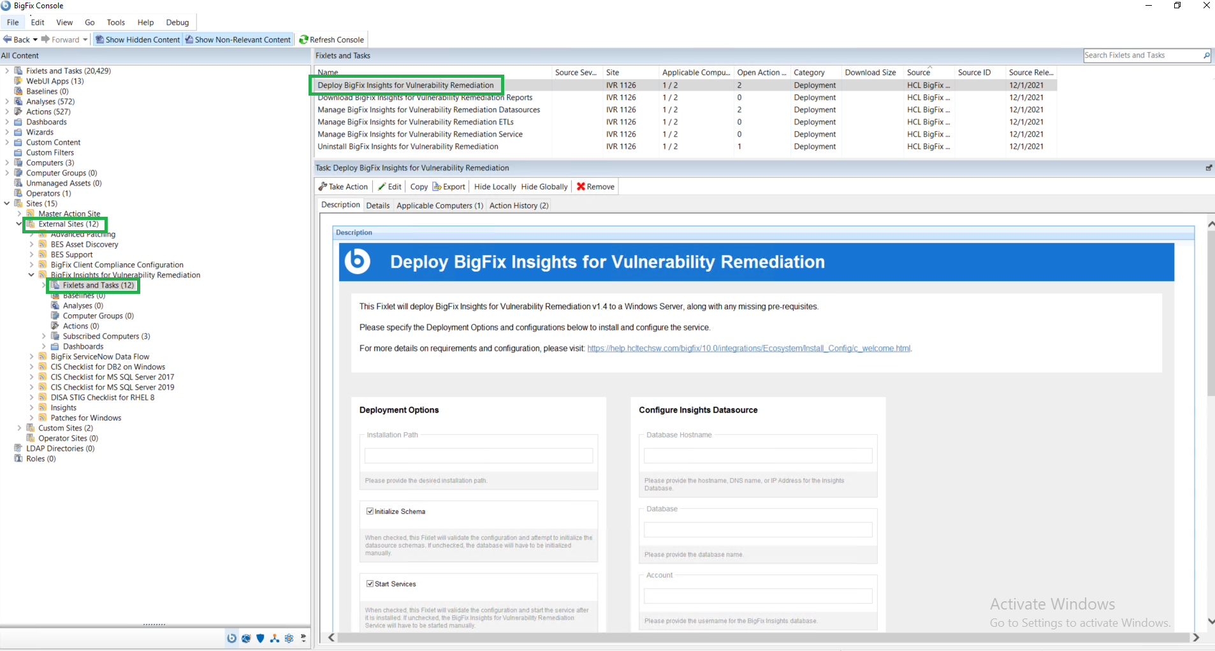This screenshot has height=651, width=1215.
Task: Open the Debug menu
Action: pos(177,22)
